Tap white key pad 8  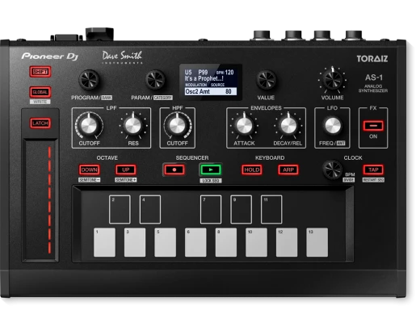pyautogui.click(x=226, y=242)
